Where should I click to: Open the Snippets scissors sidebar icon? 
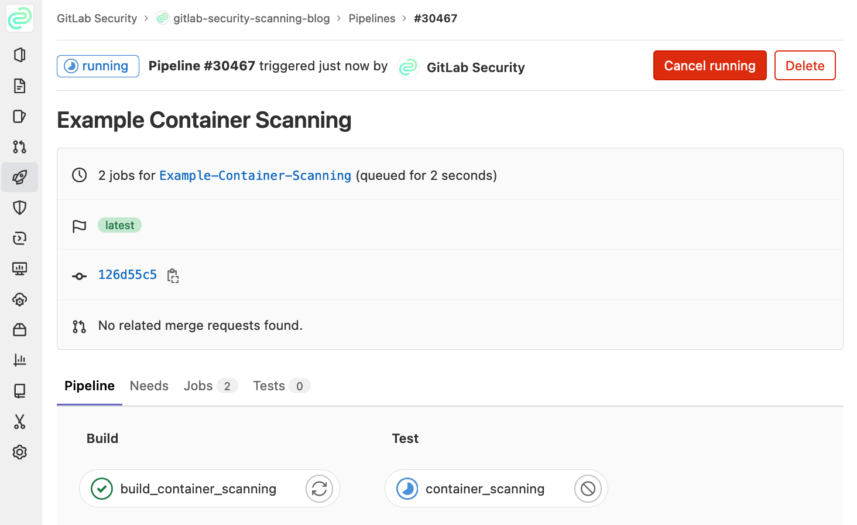pyautogui.click(x=20, y=421)
